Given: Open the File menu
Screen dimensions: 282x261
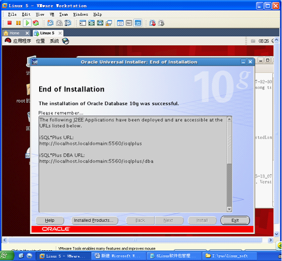Looking at the screenshot, I should (x=12, y=14).
